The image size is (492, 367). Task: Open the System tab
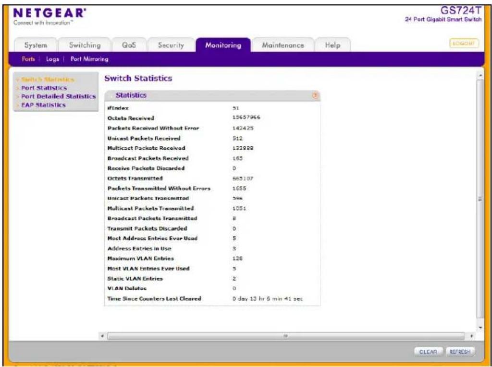click(36, 46)
